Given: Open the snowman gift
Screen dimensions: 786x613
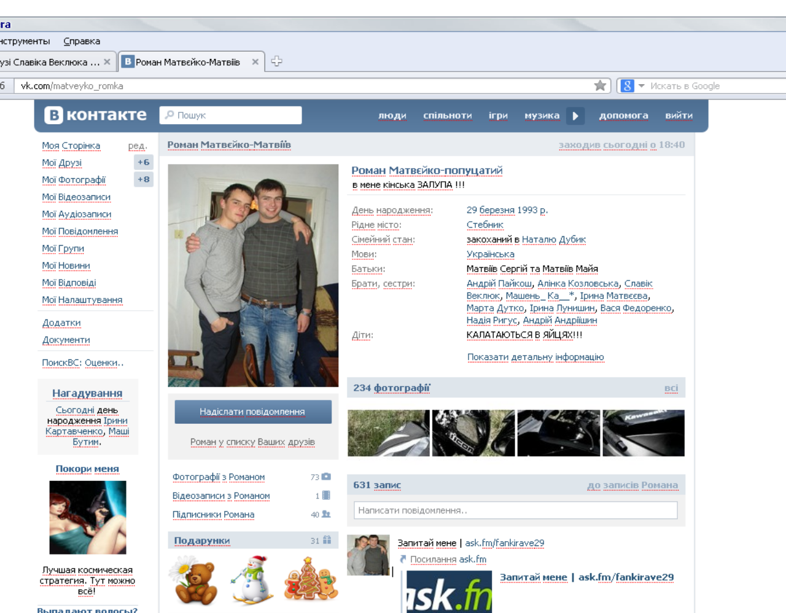Looking at the screenshot, I should [253, 580].
